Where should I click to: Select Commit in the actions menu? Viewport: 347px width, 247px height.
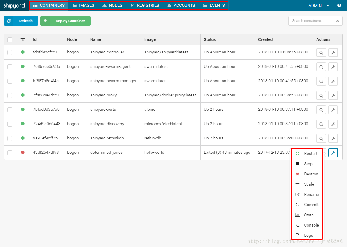307,205
